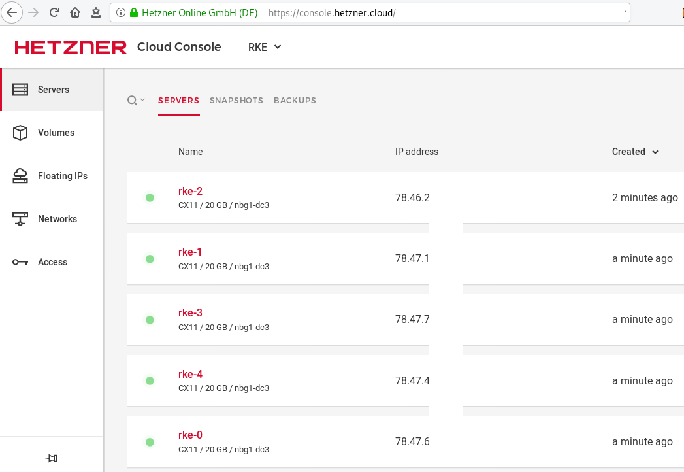Click the rke-4 green status indicator

coord(150,380)
